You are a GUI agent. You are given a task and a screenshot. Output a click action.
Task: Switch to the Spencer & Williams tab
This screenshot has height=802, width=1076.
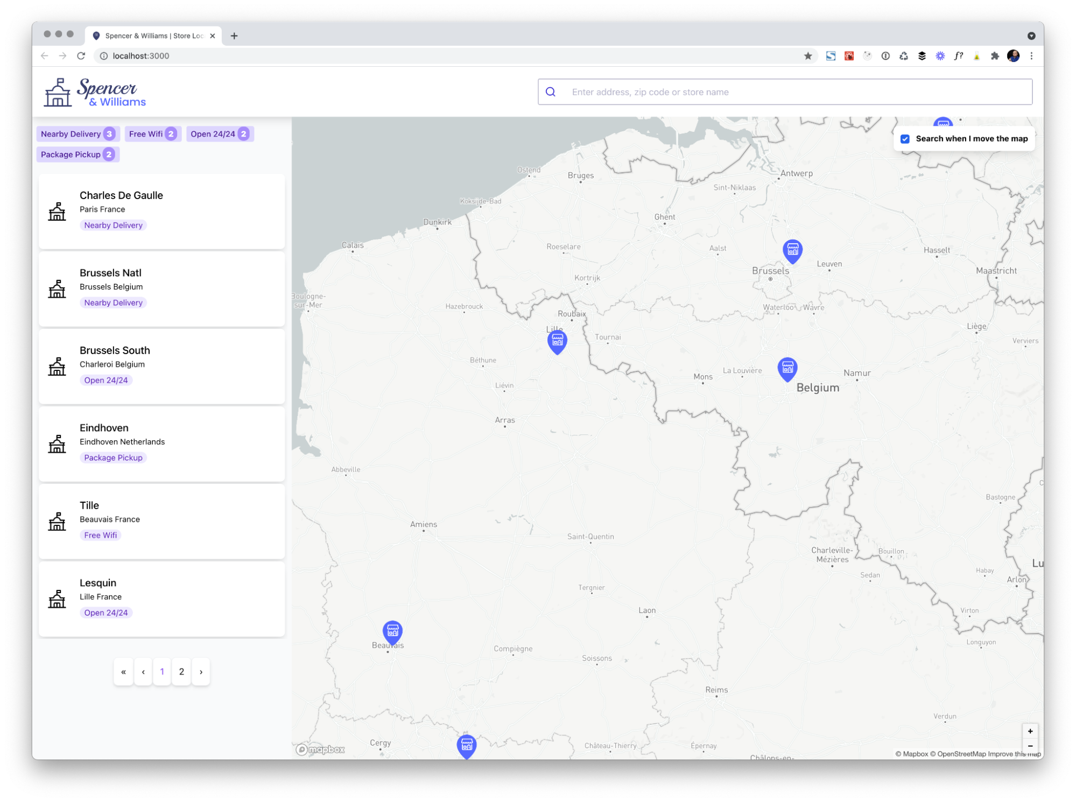coord(153,36)
